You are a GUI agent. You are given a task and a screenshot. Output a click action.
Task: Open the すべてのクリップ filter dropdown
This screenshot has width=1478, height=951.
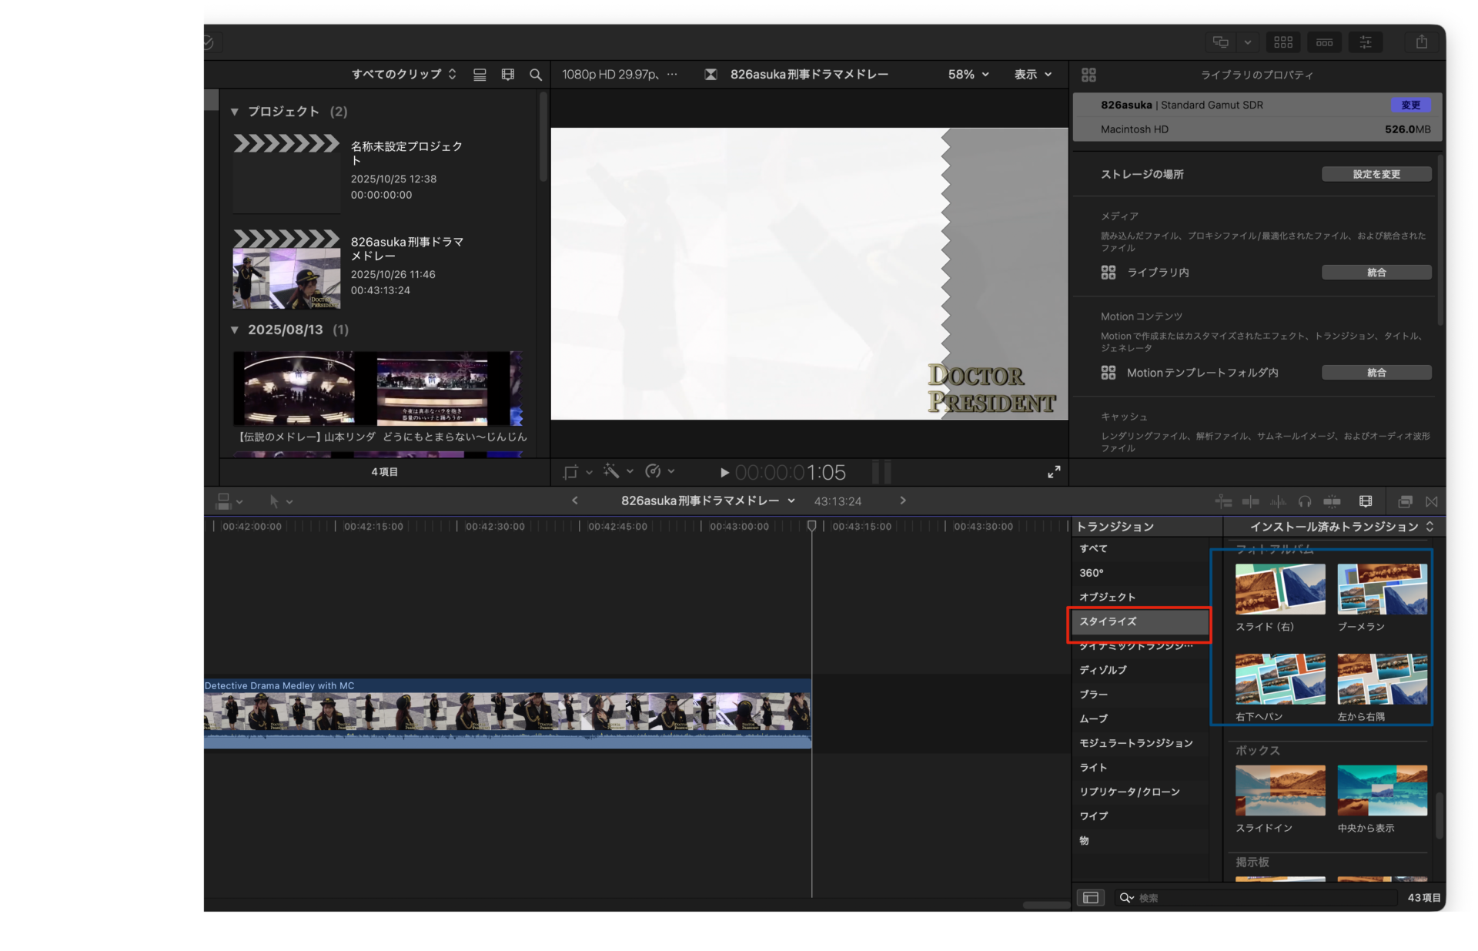(x=403, y=75)
